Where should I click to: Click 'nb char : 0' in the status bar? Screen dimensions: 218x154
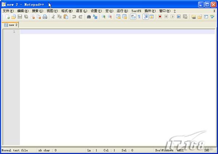click(x=47, y=150)
